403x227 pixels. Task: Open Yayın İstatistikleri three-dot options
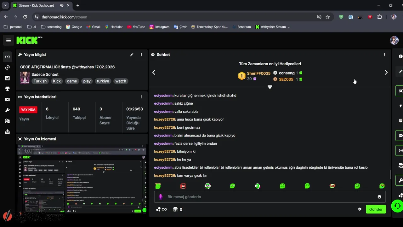[x=141, y=97]
